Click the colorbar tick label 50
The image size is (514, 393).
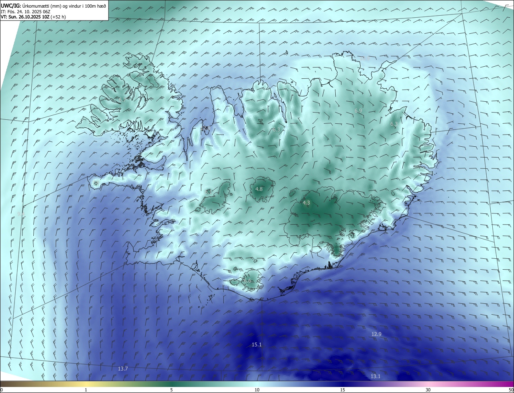point(511,390)
